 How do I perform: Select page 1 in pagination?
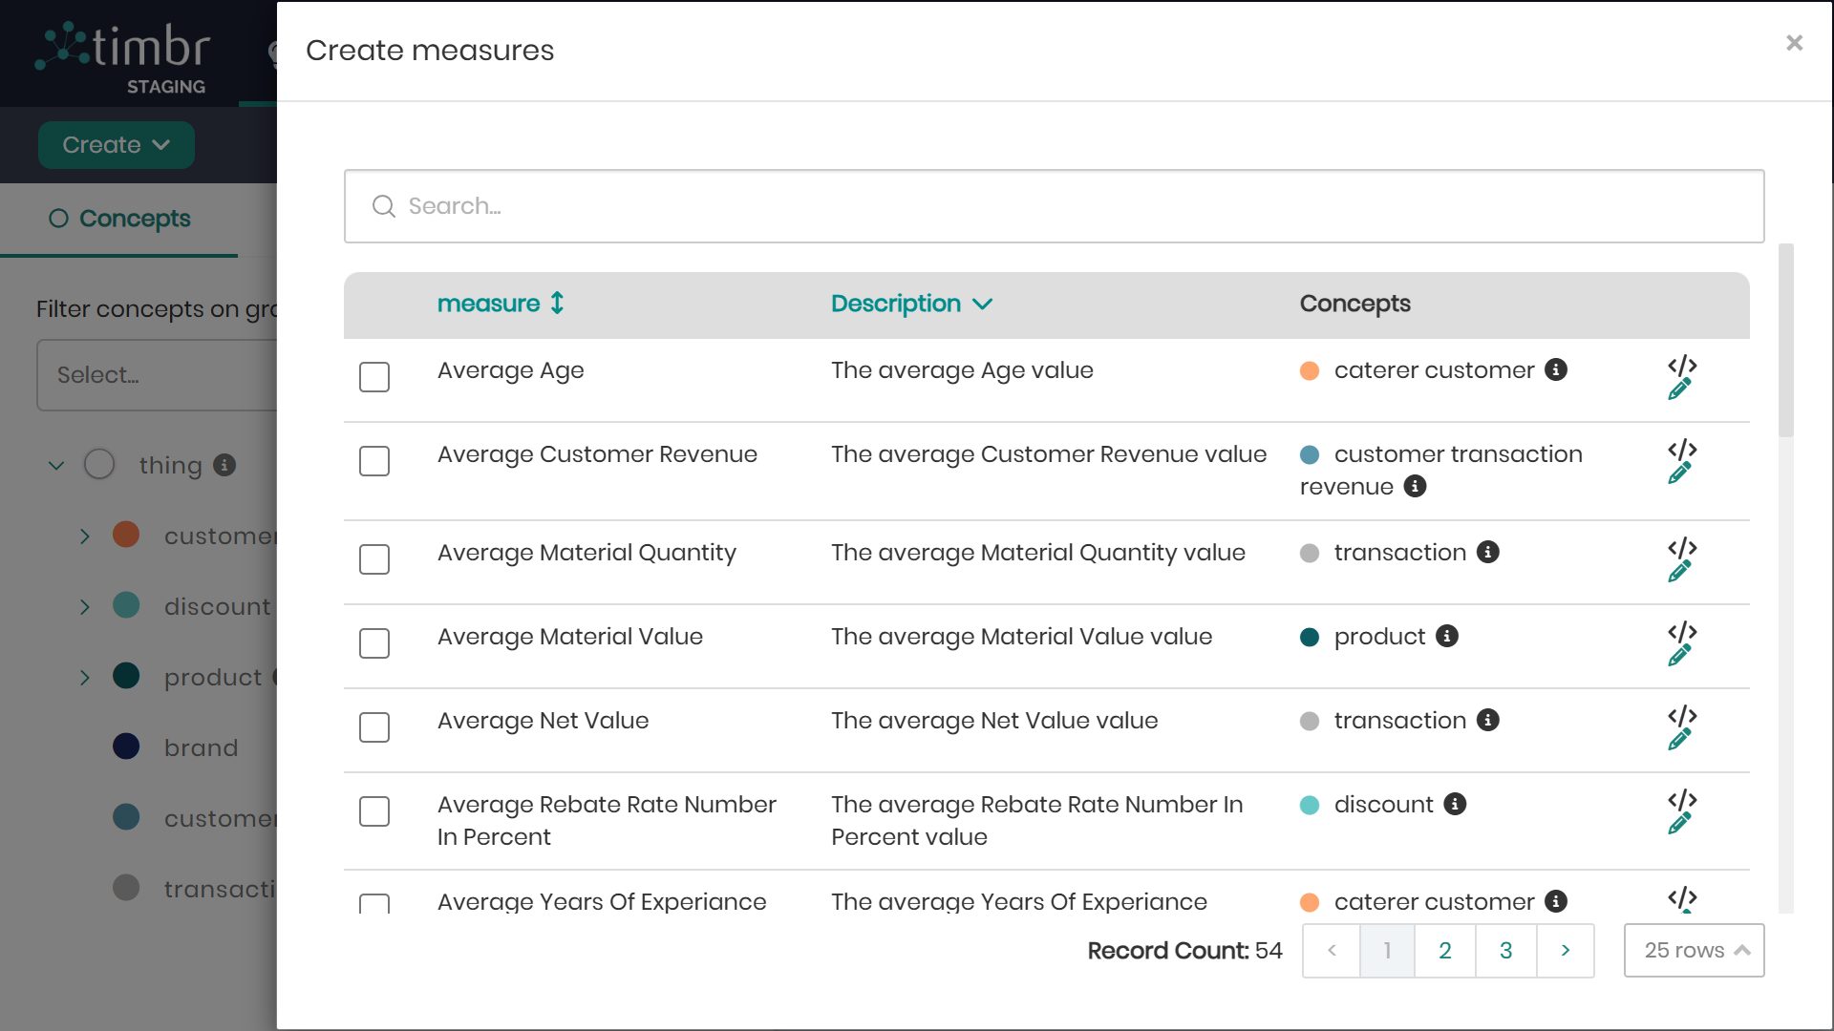coord(1387,950)
